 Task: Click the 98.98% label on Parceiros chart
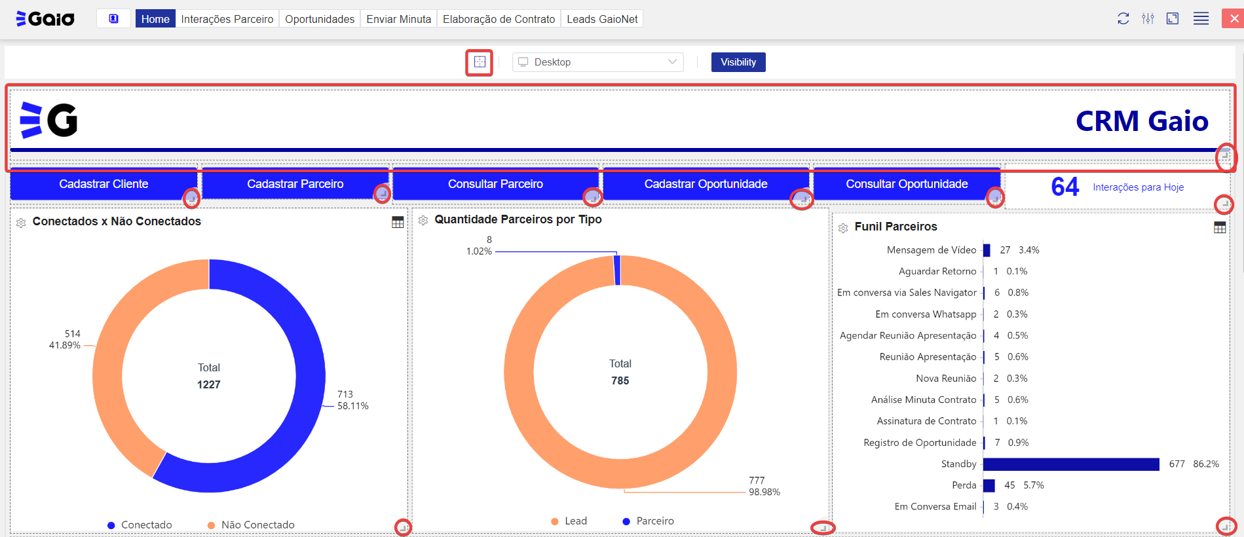click(764, 492)
